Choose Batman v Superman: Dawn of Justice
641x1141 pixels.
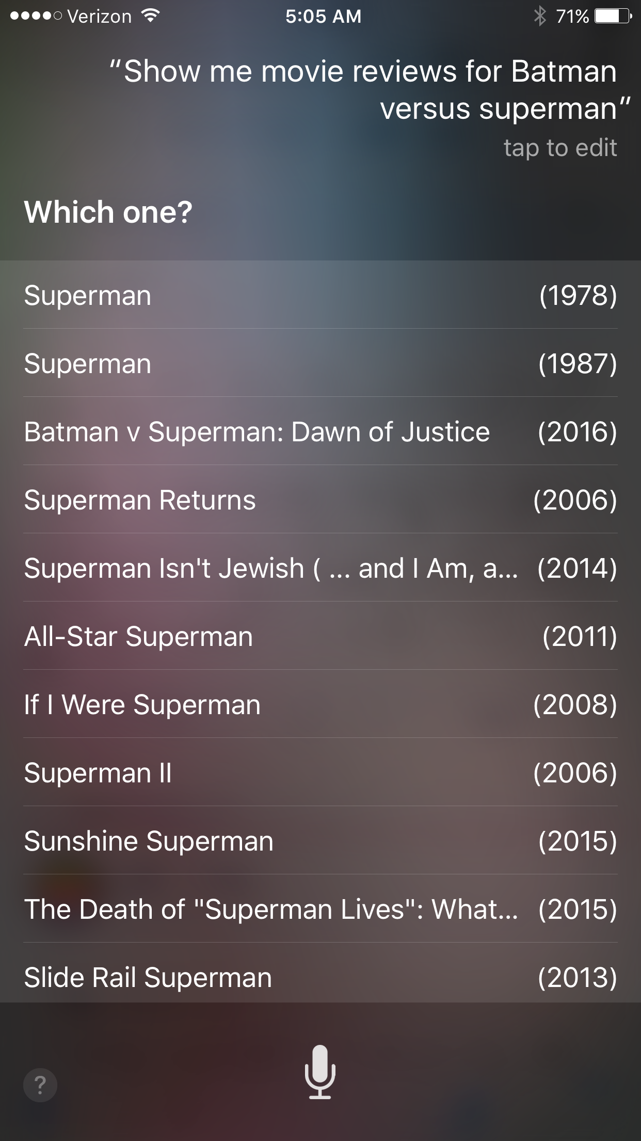[x=320, y=431]
